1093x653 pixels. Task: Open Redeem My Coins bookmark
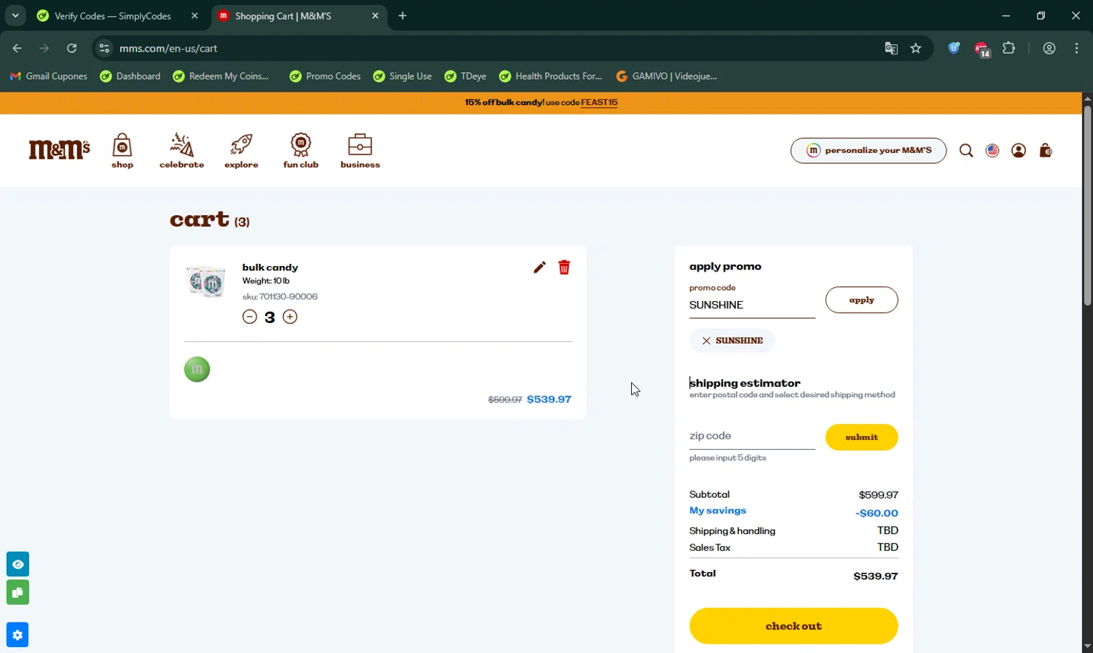221,76
